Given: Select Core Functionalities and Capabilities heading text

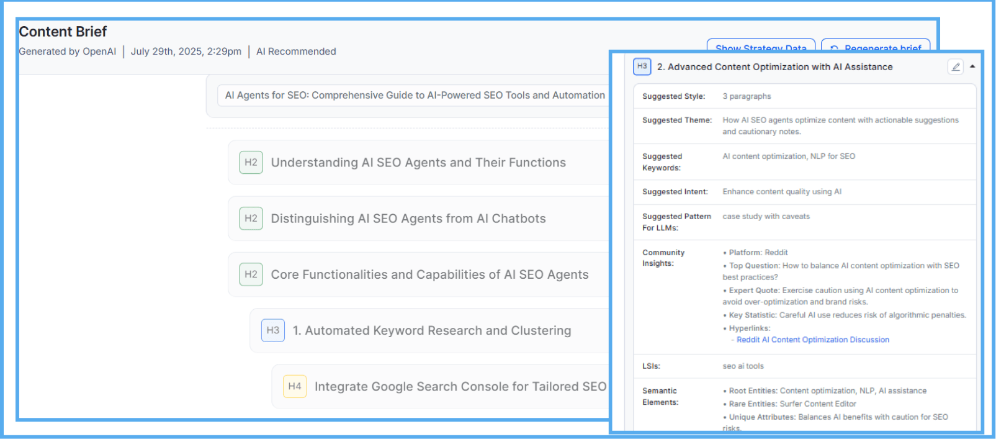Looking at the screenshot, I should coord(429,274).
